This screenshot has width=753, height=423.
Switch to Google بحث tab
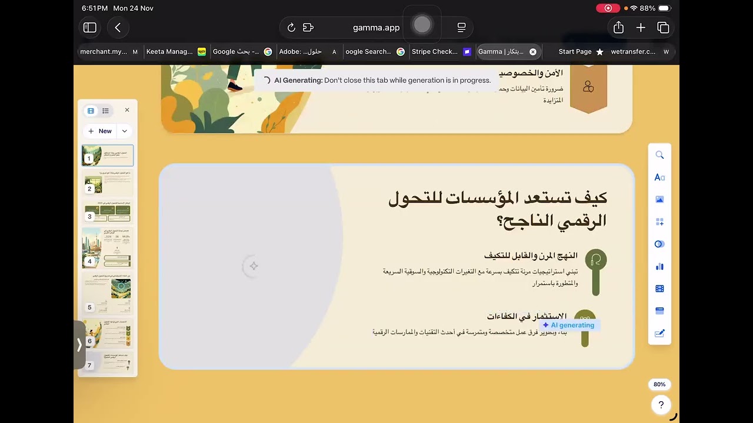242,52
